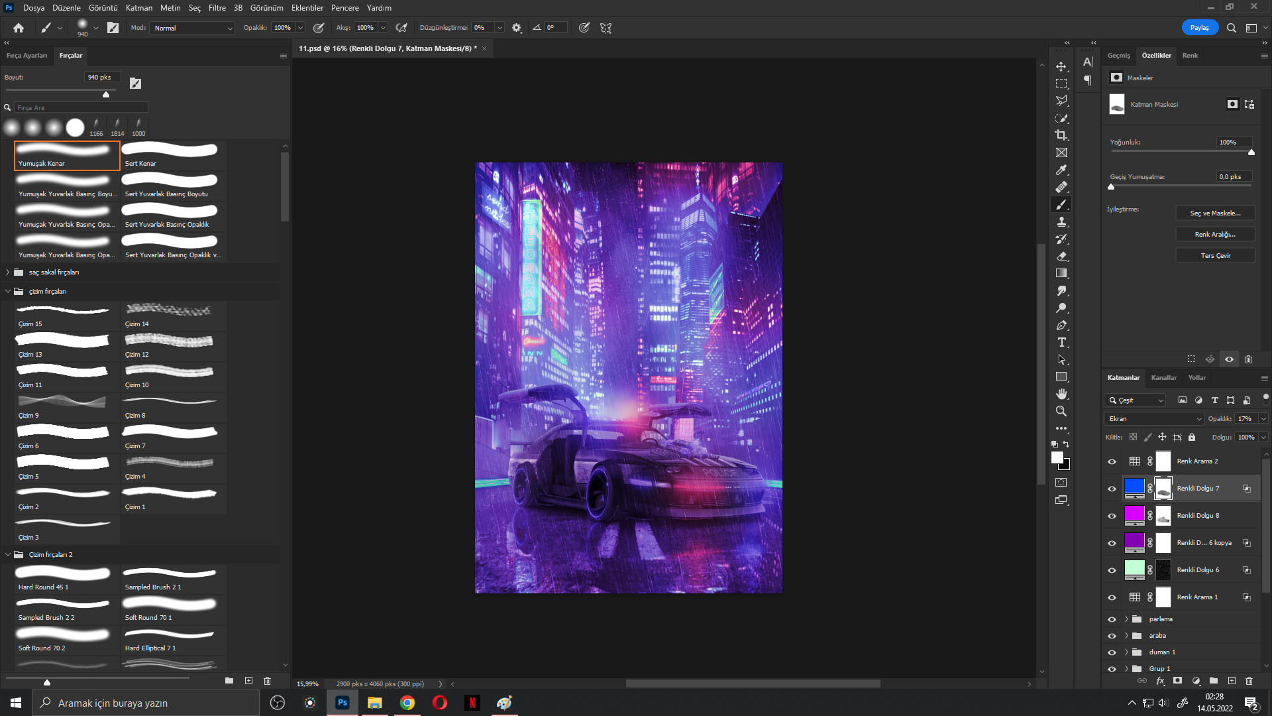Select the Crop tool
Image resolution: width=1272 pixels, height=716 pixels.
click(1061, 135)
